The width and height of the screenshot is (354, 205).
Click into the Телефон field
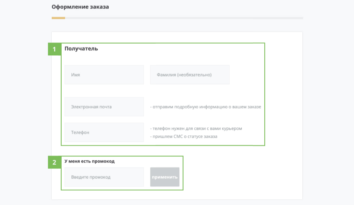pyautogui.click(x=104, y=133)
